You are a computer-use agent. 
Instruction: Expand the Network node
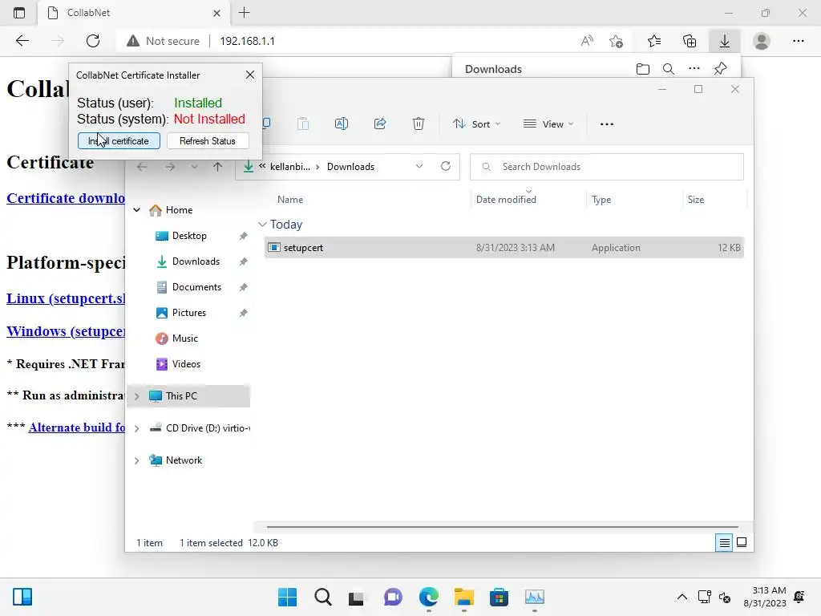pos(136,460)
